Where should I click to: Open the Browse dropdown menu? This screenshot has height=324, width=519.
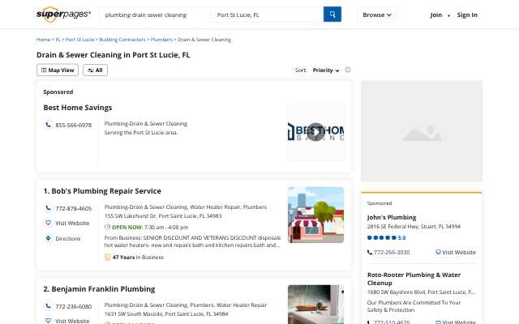(377, 15)
